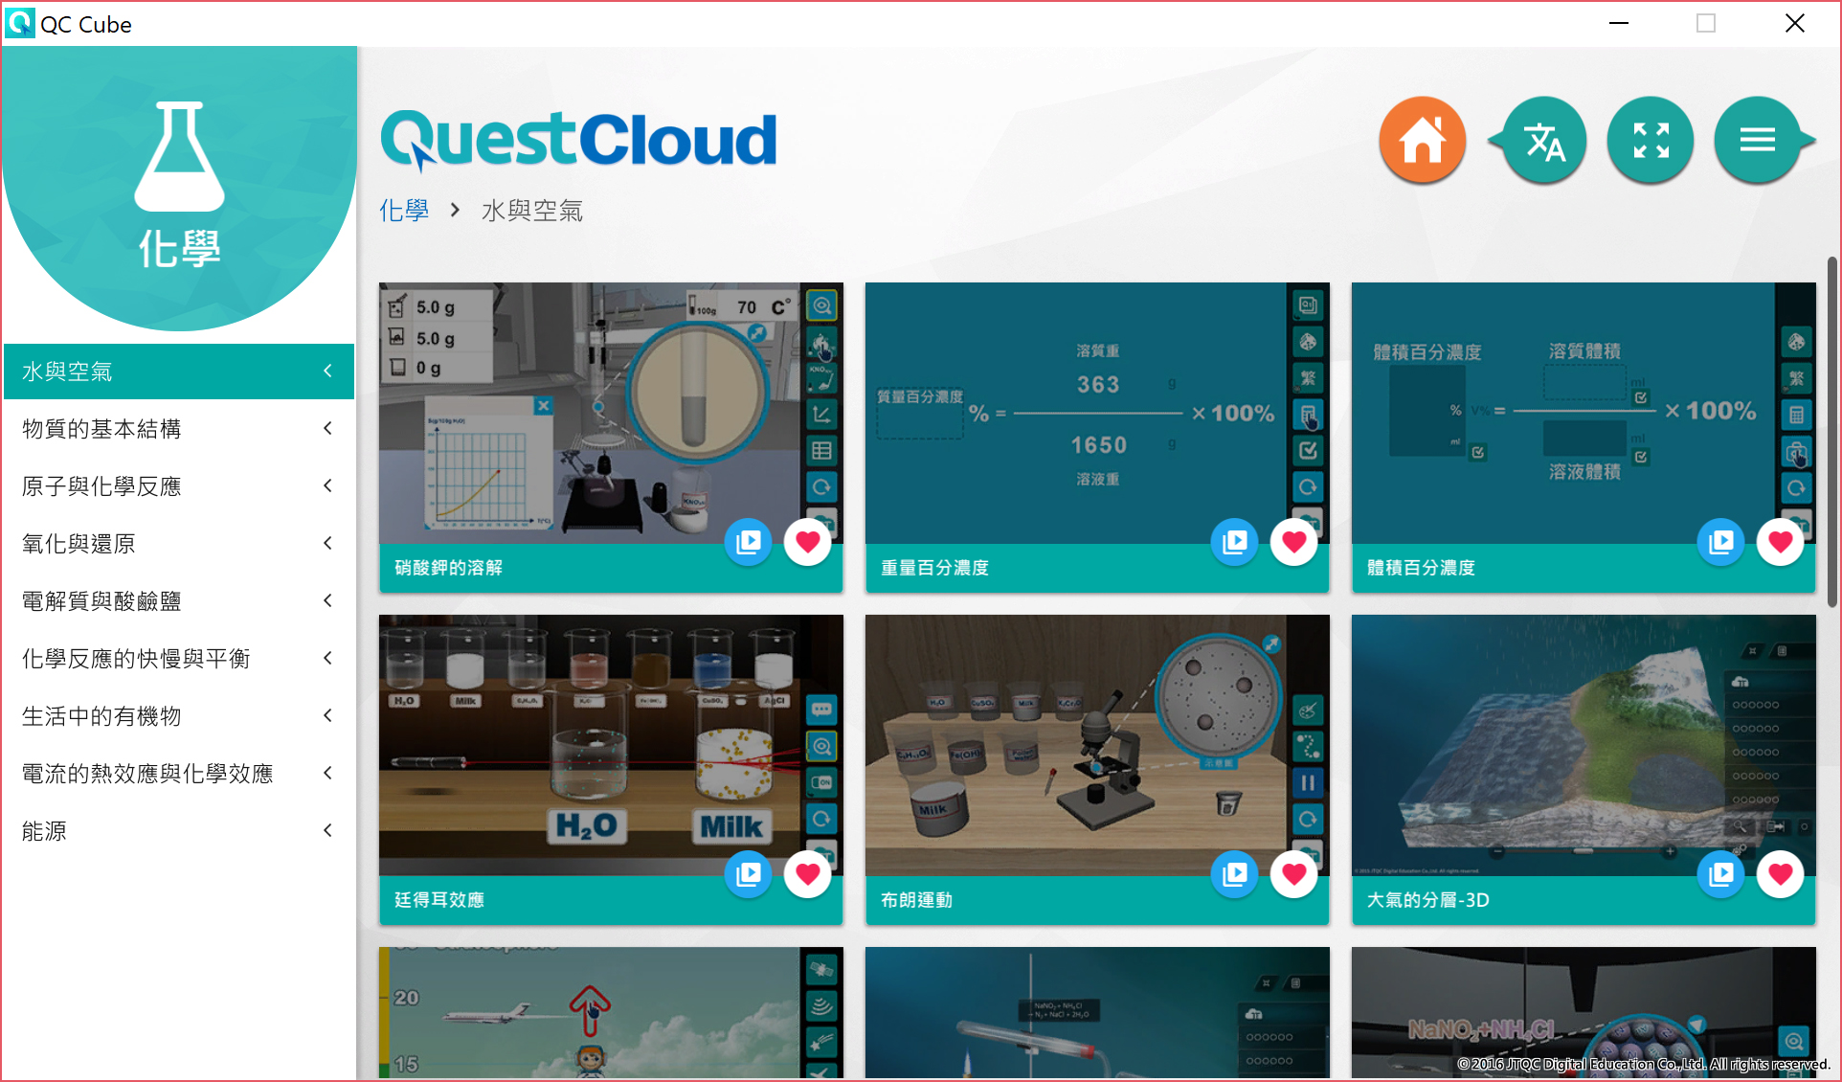Expand the 氧化與還原 chevron
The height and width of the screenshot is (1082, 1842).
click(x=327, y=543)
